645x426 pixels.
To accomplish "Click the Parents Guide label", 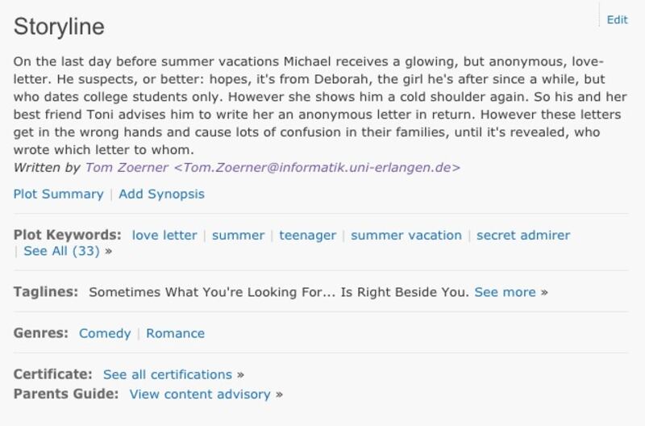I will (66, 395).
